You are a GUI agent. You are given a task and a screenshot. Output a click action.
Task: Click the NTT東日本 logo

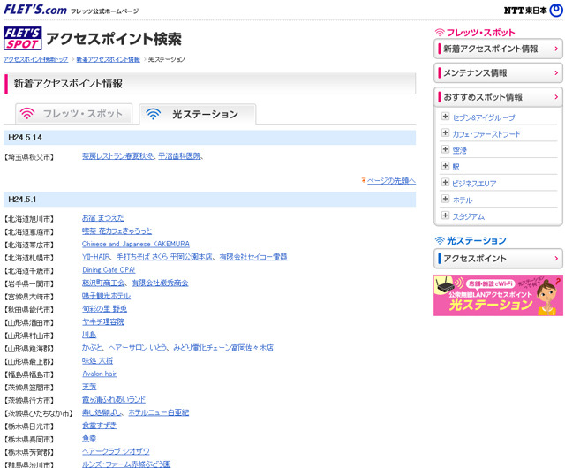[533, 11]
